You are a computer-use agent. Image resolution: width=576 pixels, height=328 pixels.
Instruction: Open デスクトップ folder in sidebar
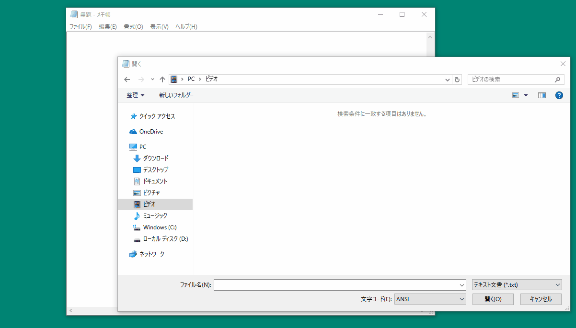click(x=155, y=170)
